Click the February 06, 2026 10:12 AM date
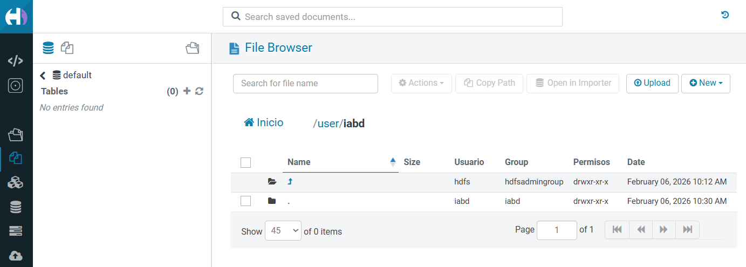The width and height of the screenshot is (746, 267). pyautogui.click(x=677, y=182)
